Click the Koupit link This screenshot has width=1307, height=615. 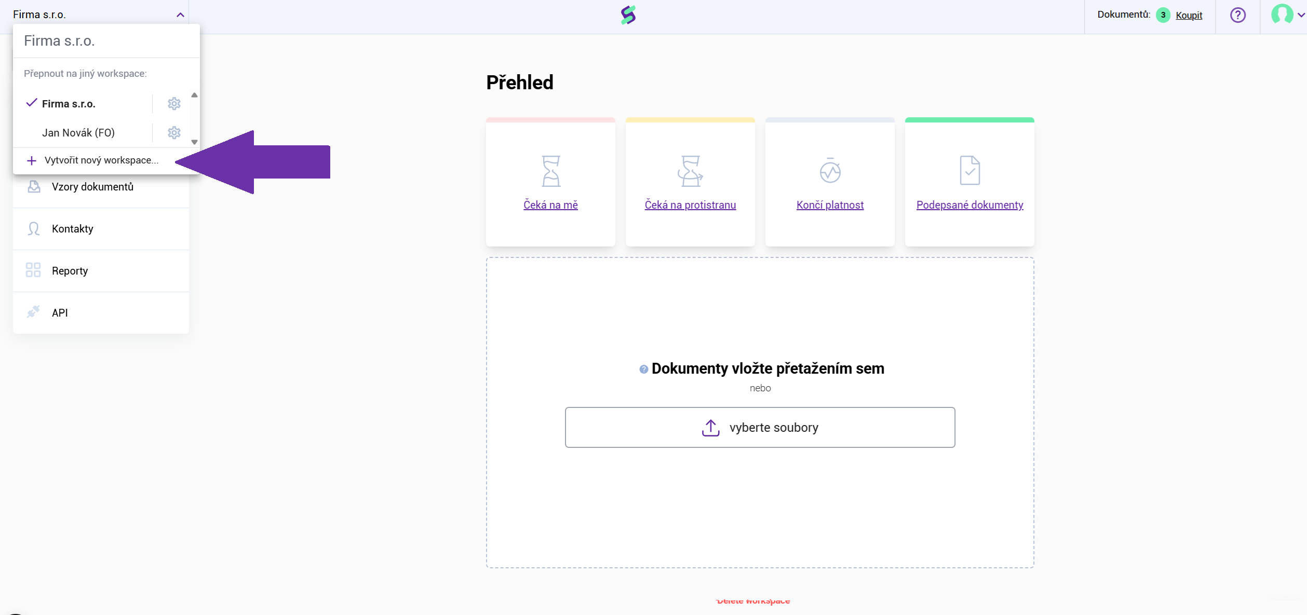tap(1189, 15)
